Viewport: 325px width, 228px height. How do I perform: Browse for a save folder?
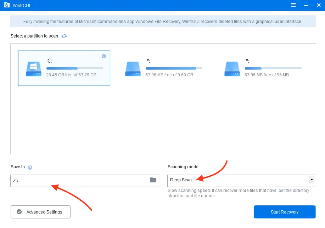[x=153, y=180]
